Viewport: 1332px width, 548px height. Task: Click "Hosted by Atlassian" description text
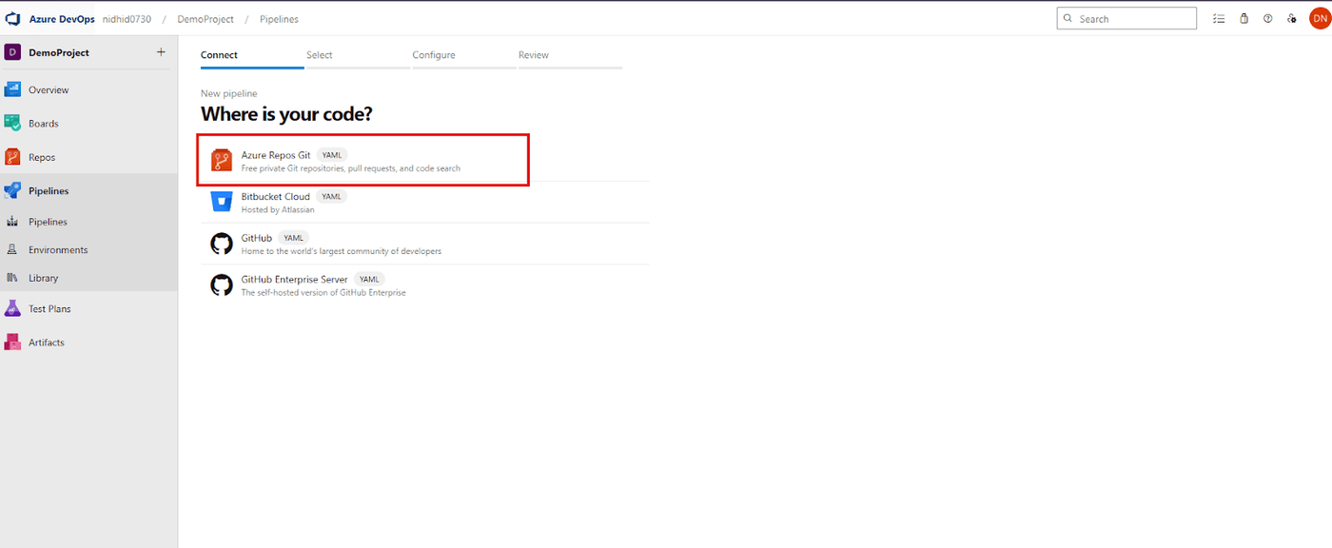pos(278,209)
